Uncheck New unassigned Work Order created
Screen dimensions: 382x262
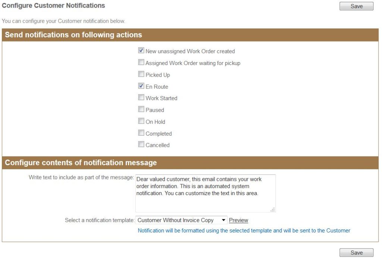point(141,51)
